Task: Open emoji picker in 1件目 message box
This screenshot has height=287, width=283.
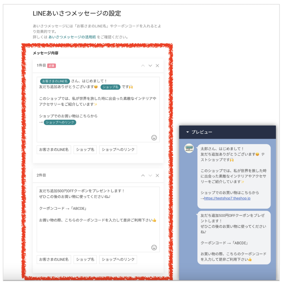Action: click(x=154, y=137)
